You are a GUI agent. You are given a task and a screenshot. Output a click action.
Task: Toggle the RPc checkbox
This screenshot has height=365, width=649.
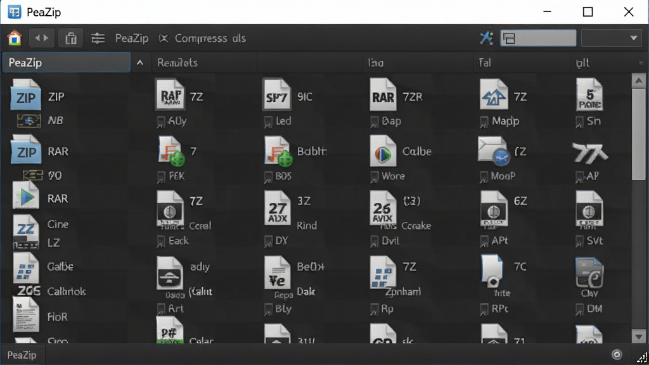click(x=484, y=309)
